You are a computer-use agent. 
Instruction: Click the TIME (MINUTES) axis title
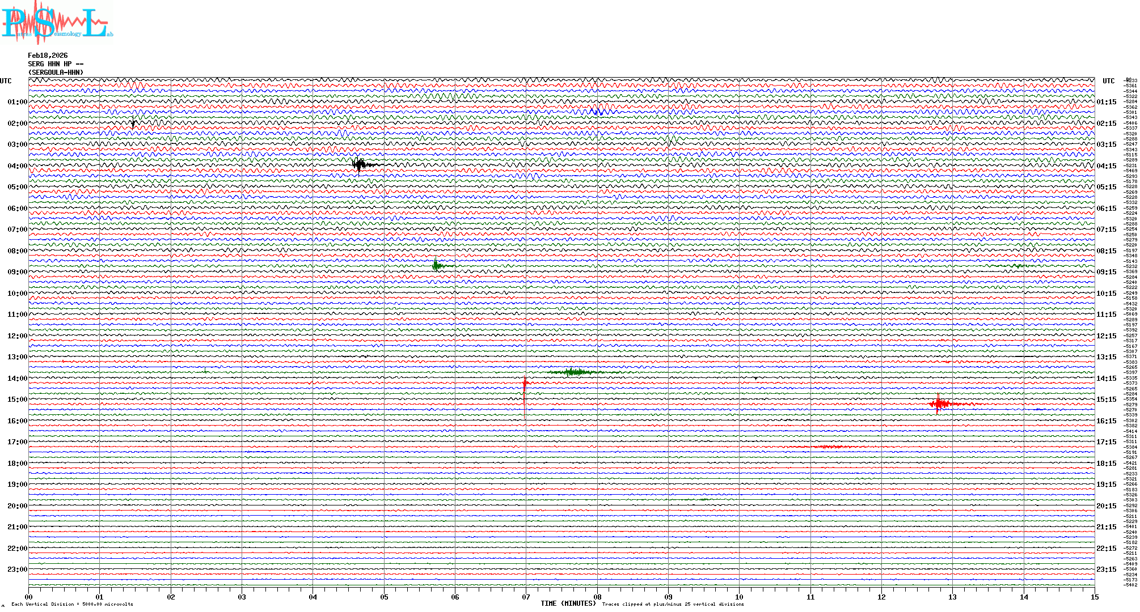click(x=568, y=603)
